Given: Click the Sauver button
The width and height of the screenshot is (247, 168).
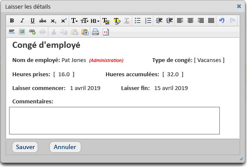Looking at the screenshot, I should click(x=25, y=147).
